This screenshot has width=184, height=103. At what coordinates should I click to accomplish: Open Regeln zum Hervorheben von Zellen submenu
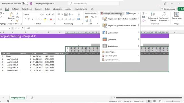120,19
